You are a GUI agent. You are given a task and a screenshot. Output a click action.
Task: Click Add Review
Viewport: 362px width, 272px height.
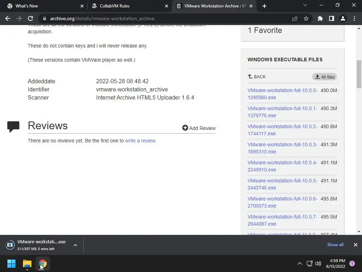coord(199,128)
